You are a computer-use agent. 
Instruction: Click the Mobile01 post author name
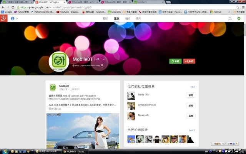(x=64, y=86)
